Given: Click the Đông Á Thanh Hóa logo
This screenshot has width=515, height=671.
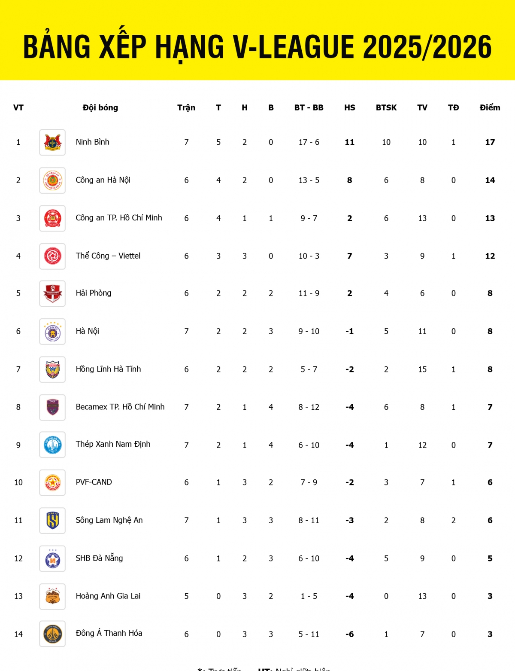Looking at the screenshot, I should [52, 634].
